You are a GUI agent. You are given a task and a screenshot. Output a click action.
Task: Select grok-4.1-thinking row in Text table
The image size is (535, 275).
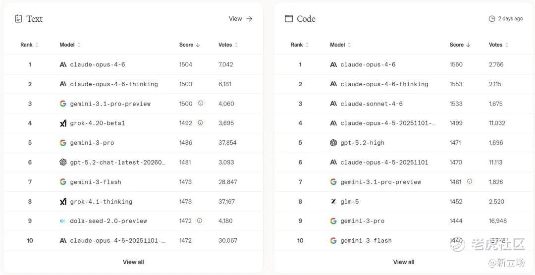click(101, 202)
